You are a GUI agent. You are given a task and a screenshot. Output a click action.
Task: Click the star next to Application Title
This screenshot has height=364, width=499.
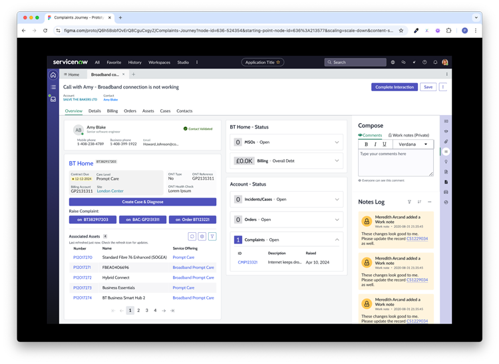click(278, 63)
